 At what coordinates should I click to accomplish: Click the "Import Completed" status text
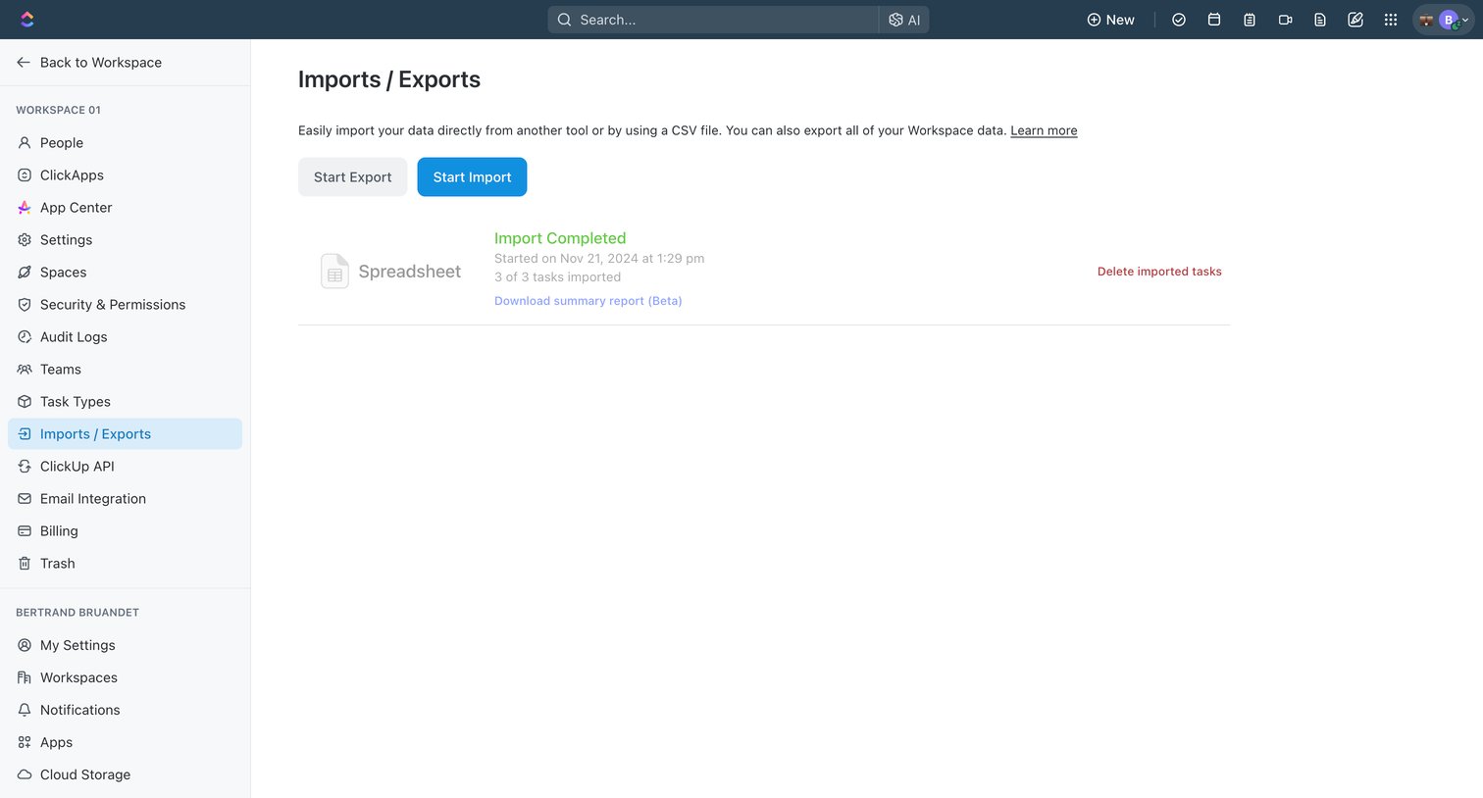[x=560, y=238]
